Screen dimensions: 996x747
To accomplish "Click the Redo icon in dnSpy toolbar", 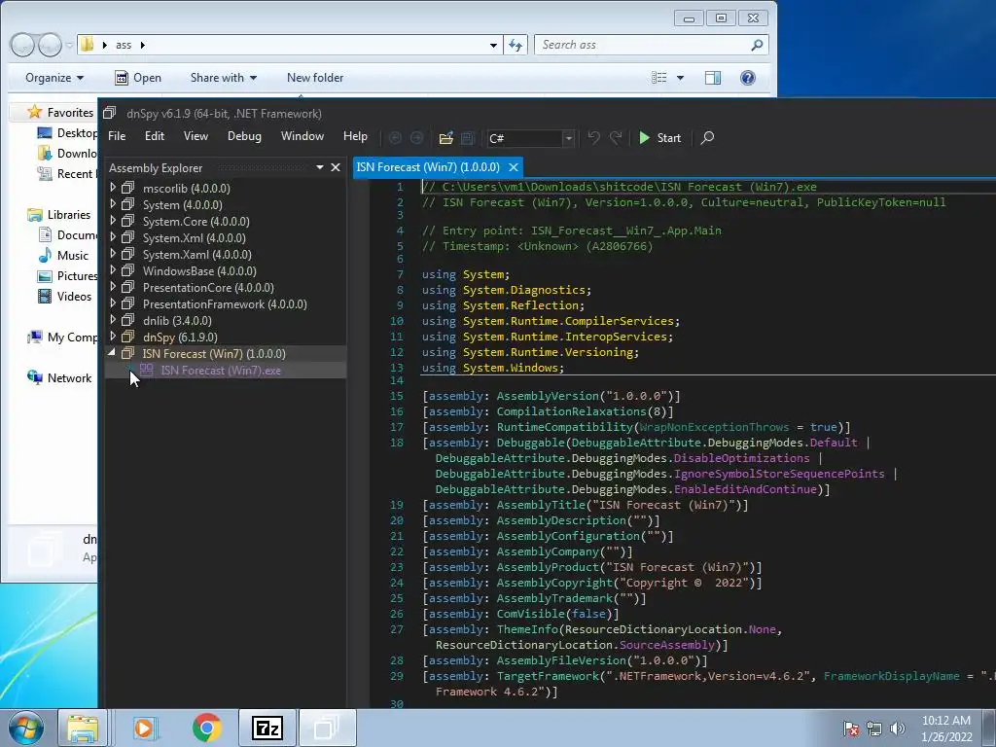I will pos(616,138).
